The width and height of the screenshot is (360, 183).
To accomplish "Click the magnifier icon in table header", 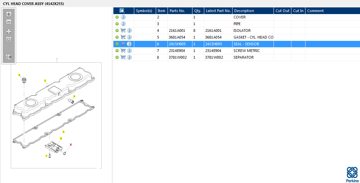I will pos(122,10).
